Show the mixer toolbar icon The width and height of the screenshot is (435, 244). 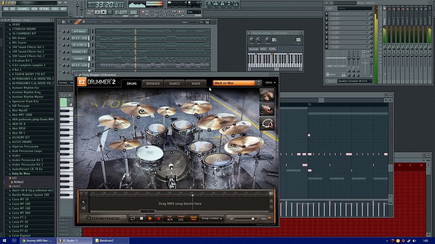(x=236, y=4)
